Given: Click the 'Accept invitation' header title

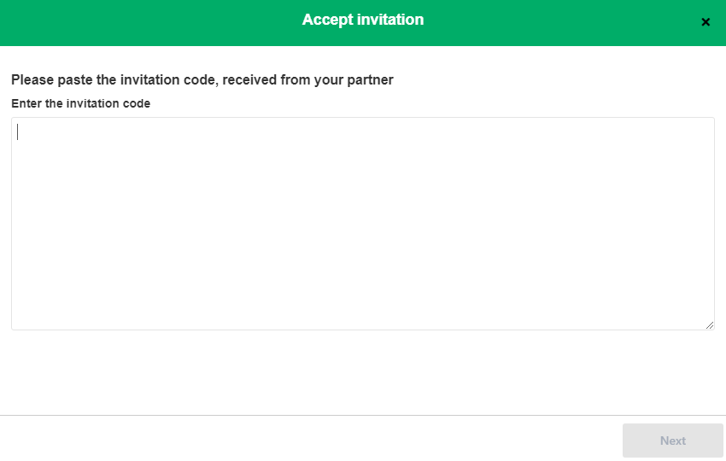Looking at the screenshot, I should (362, 20).
